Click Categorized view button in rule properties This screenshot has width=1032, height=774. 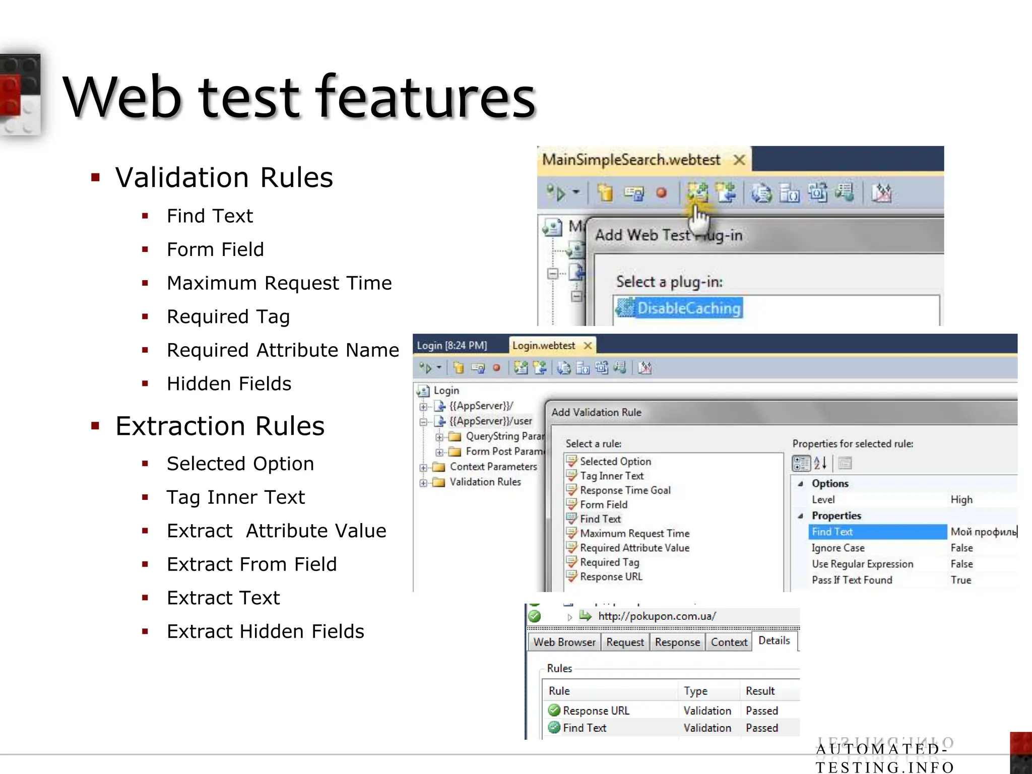coord(801,463)
